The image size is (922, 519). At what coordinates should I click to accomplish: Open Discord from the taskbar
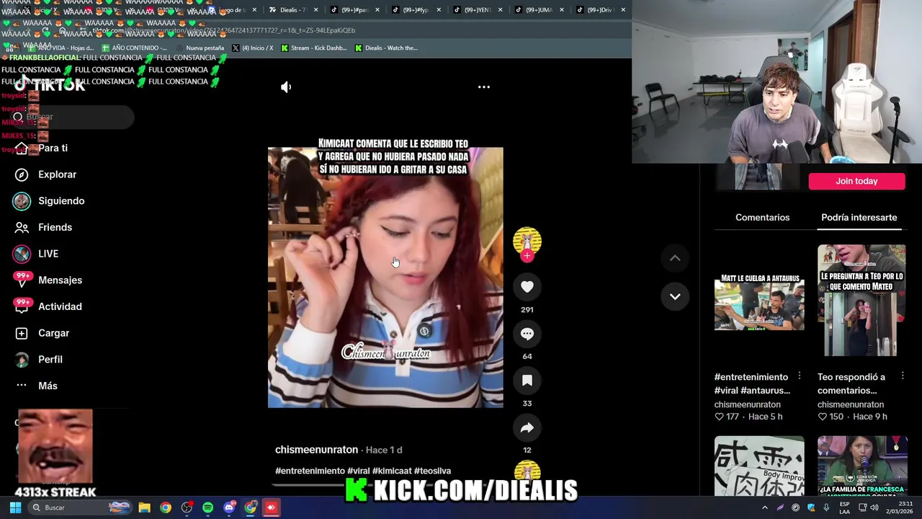click(x=229, y=507)
